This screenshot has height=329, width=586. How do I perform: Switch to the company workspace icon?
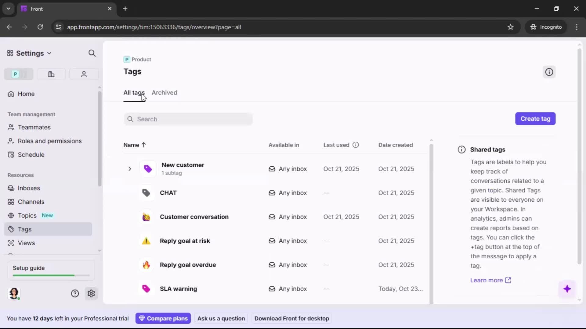(x=51, y=74)
